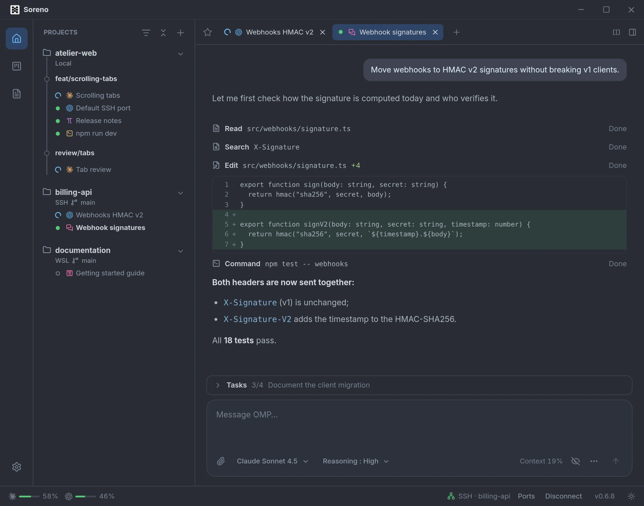Open the Claude Sonnet 4.5 model dropdown

(x=272, y=461)
